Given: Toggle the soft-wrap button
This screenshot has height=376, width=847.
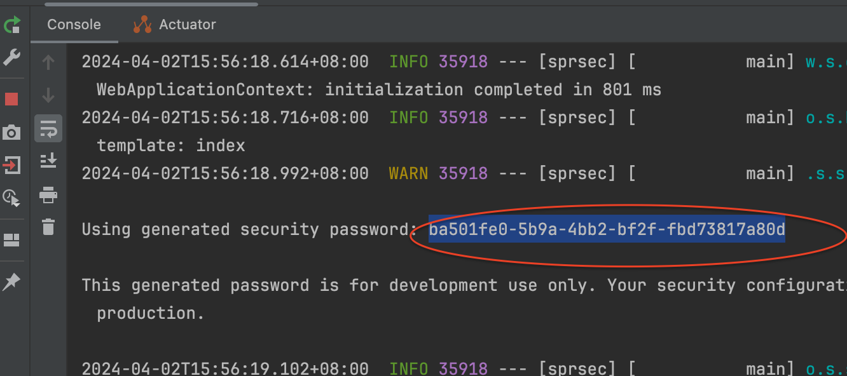Looking at the screenshot, I should point(48,129).
